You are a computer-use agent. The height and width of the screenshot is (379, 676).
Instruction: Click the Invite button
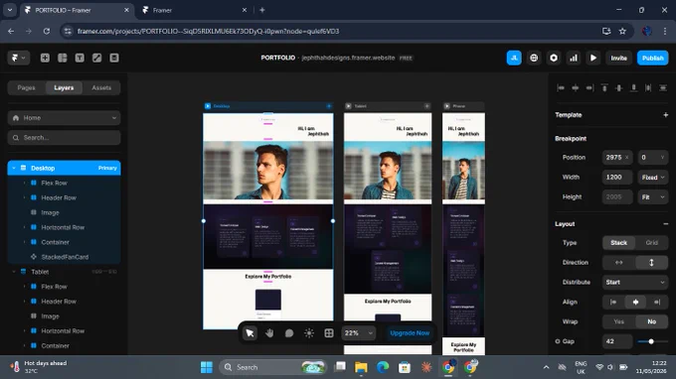[618, 58]
